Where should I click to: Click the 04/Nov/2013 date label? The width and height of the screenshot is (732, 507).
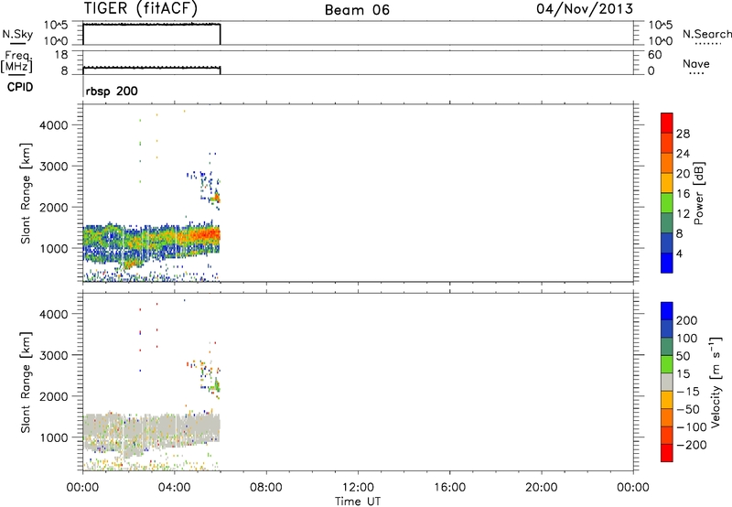coord(585,9)
